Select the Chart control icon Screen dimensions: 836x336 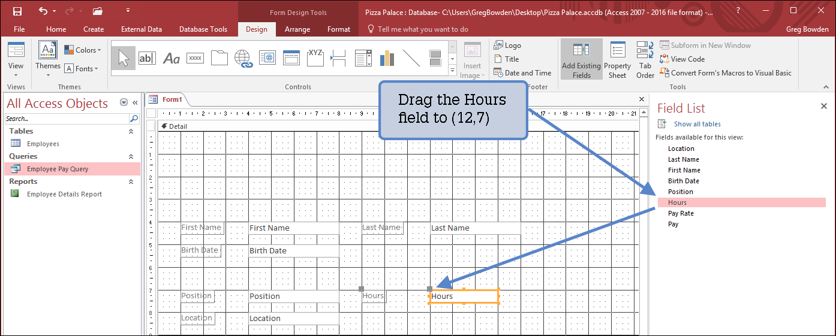387,58
